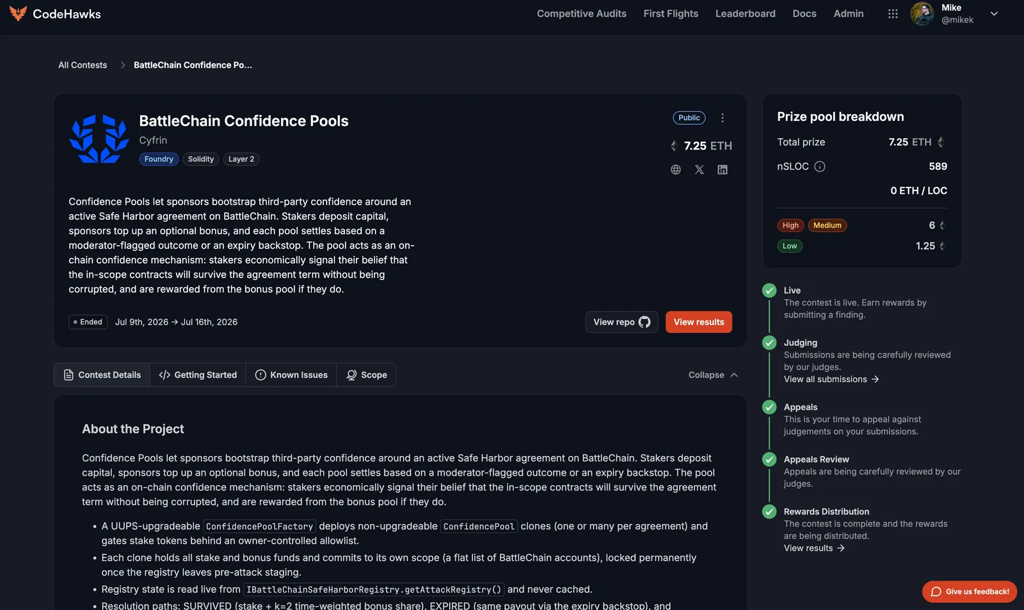Return to All Contests breadcrumb

pyautogui.click(x=83, y=65)
